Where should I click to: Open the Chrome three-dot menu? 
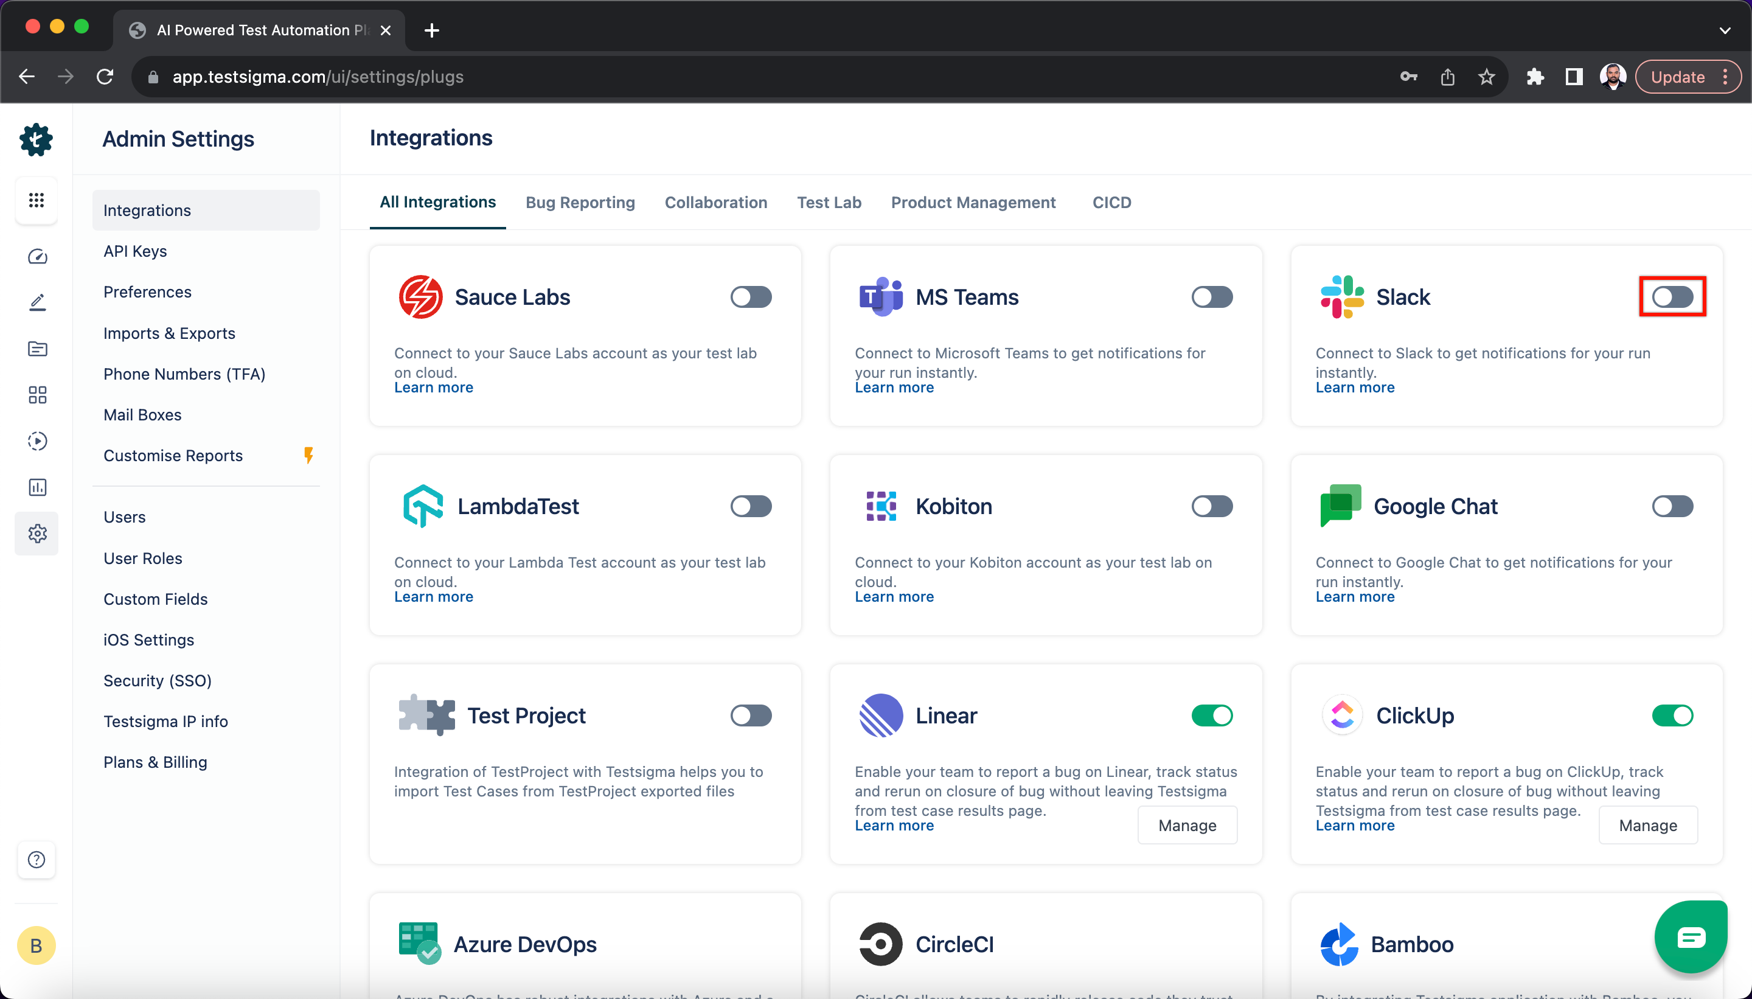1725,77
